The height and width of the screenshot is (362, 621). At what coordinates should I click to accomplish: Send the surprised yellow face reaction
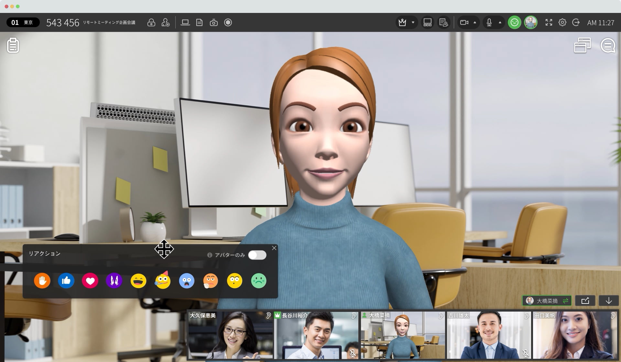click(x=234, y=281)
